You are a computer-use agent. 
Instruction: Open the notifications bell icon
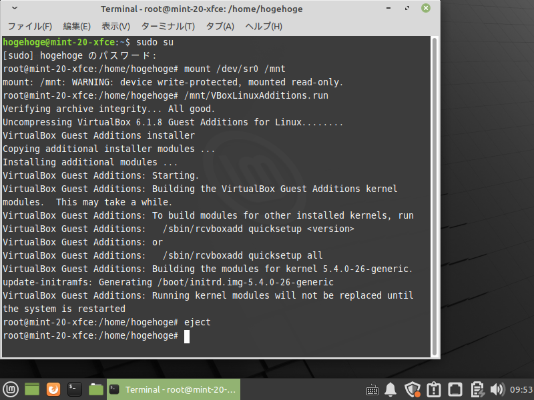tap(390, 389)
